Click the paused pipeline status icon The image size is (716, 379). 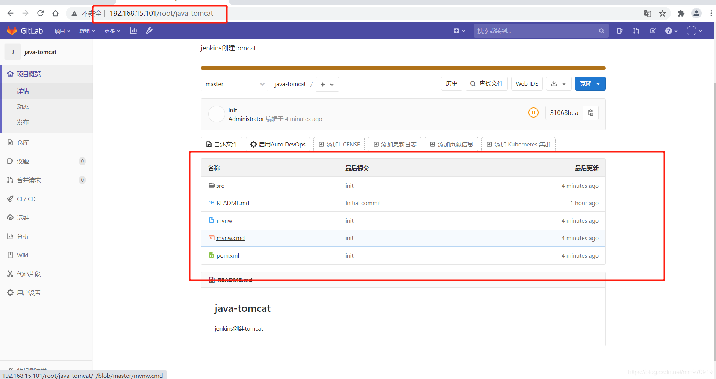coord(533,112)
